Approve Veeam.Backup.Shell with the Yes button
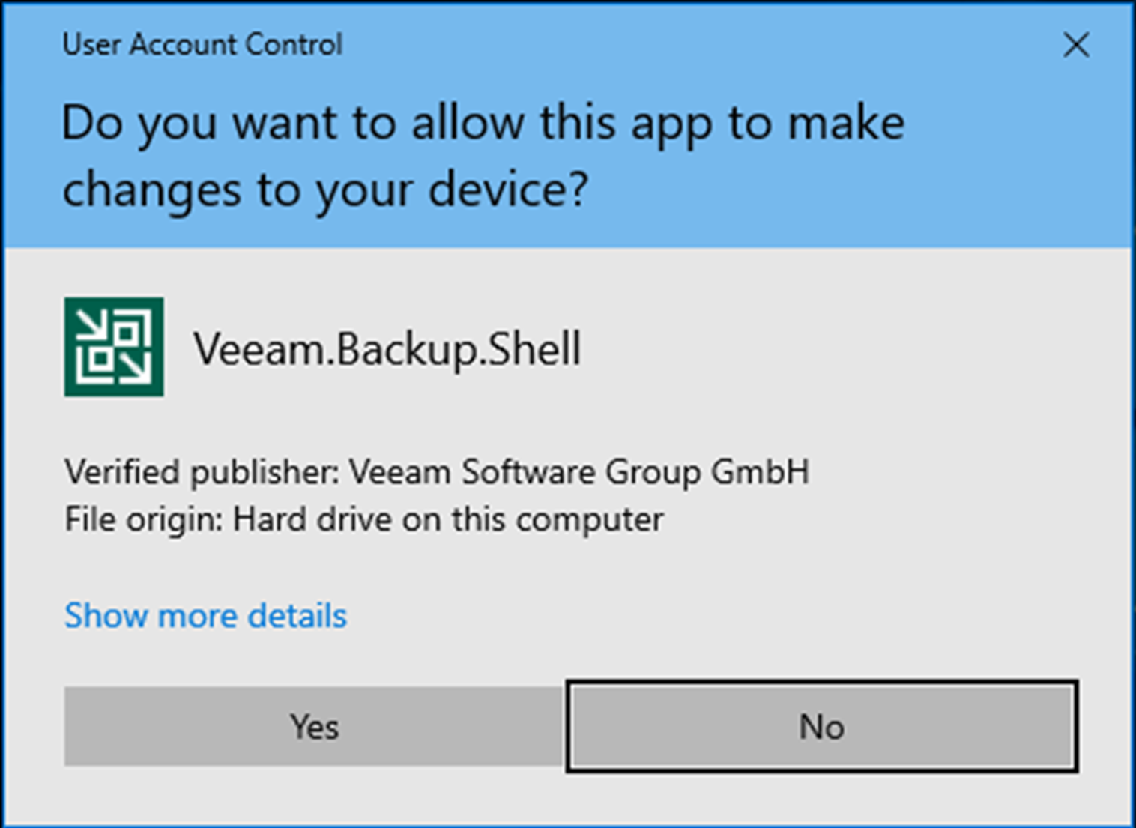 [x=314, y=726]
